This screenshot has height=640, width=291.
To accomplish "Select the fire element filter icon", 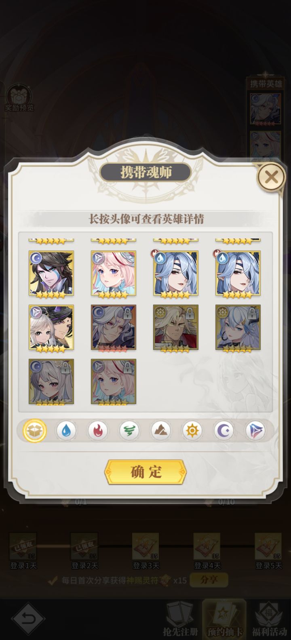I will point(98,431).
